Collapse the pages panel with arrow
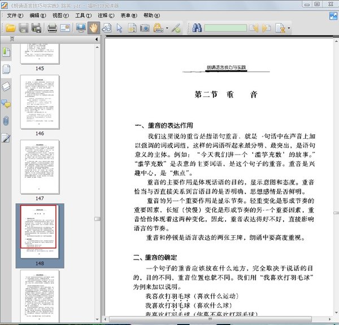339x325 pixels. pyautogui.click(x=98, y=39)
